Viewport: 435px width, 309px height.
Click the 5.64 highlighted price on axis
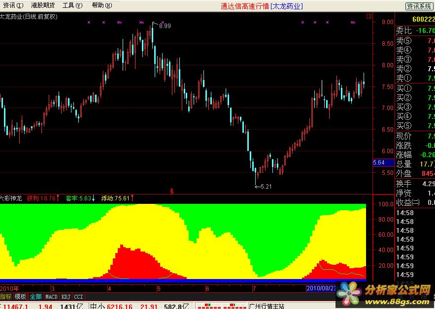click(x=383, y=163)
